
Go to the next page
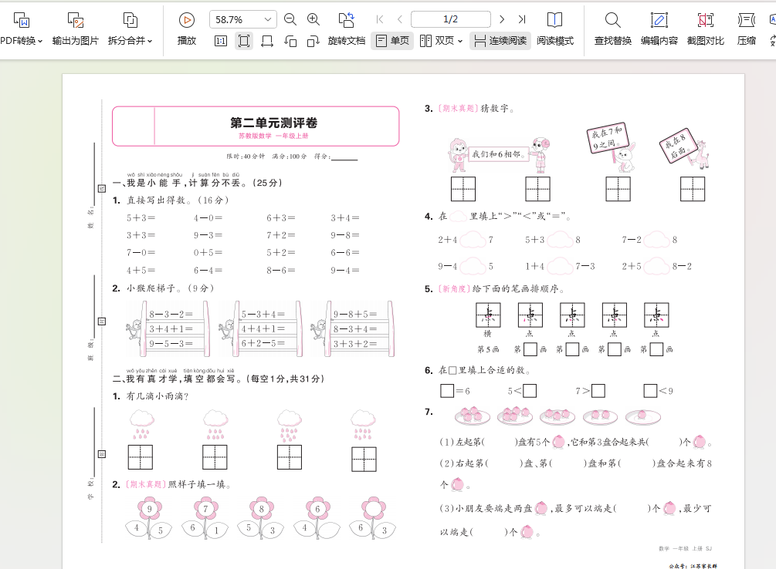[502, 19]
